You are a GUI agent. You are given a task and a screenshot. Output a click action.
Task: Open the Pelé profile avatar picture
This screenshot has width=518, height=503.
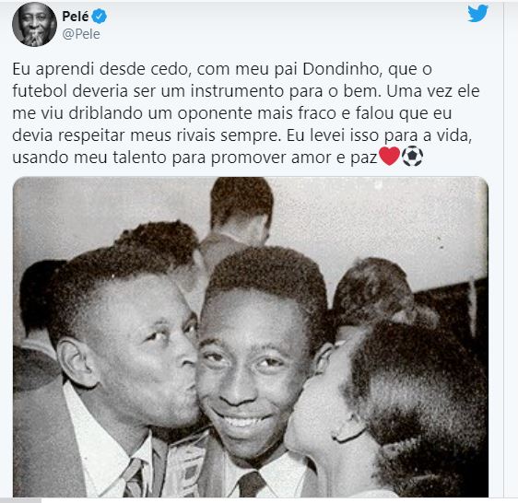tap(34, 25)
